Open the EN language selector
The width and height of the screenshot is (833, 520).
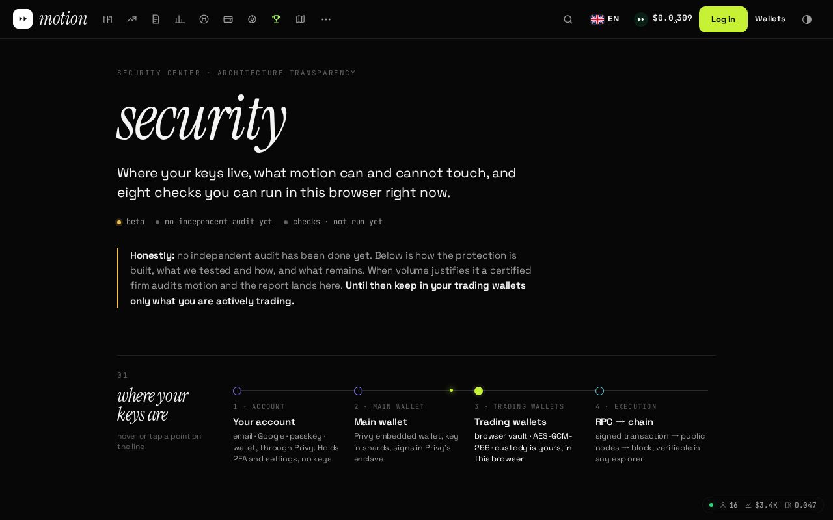click(605, 19)
